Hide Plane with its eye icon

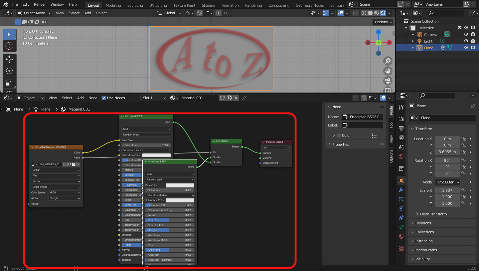point(466,48)
